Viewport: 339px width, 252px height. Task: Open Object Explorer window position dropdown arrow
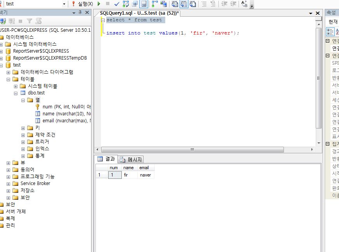coord(74,13)
